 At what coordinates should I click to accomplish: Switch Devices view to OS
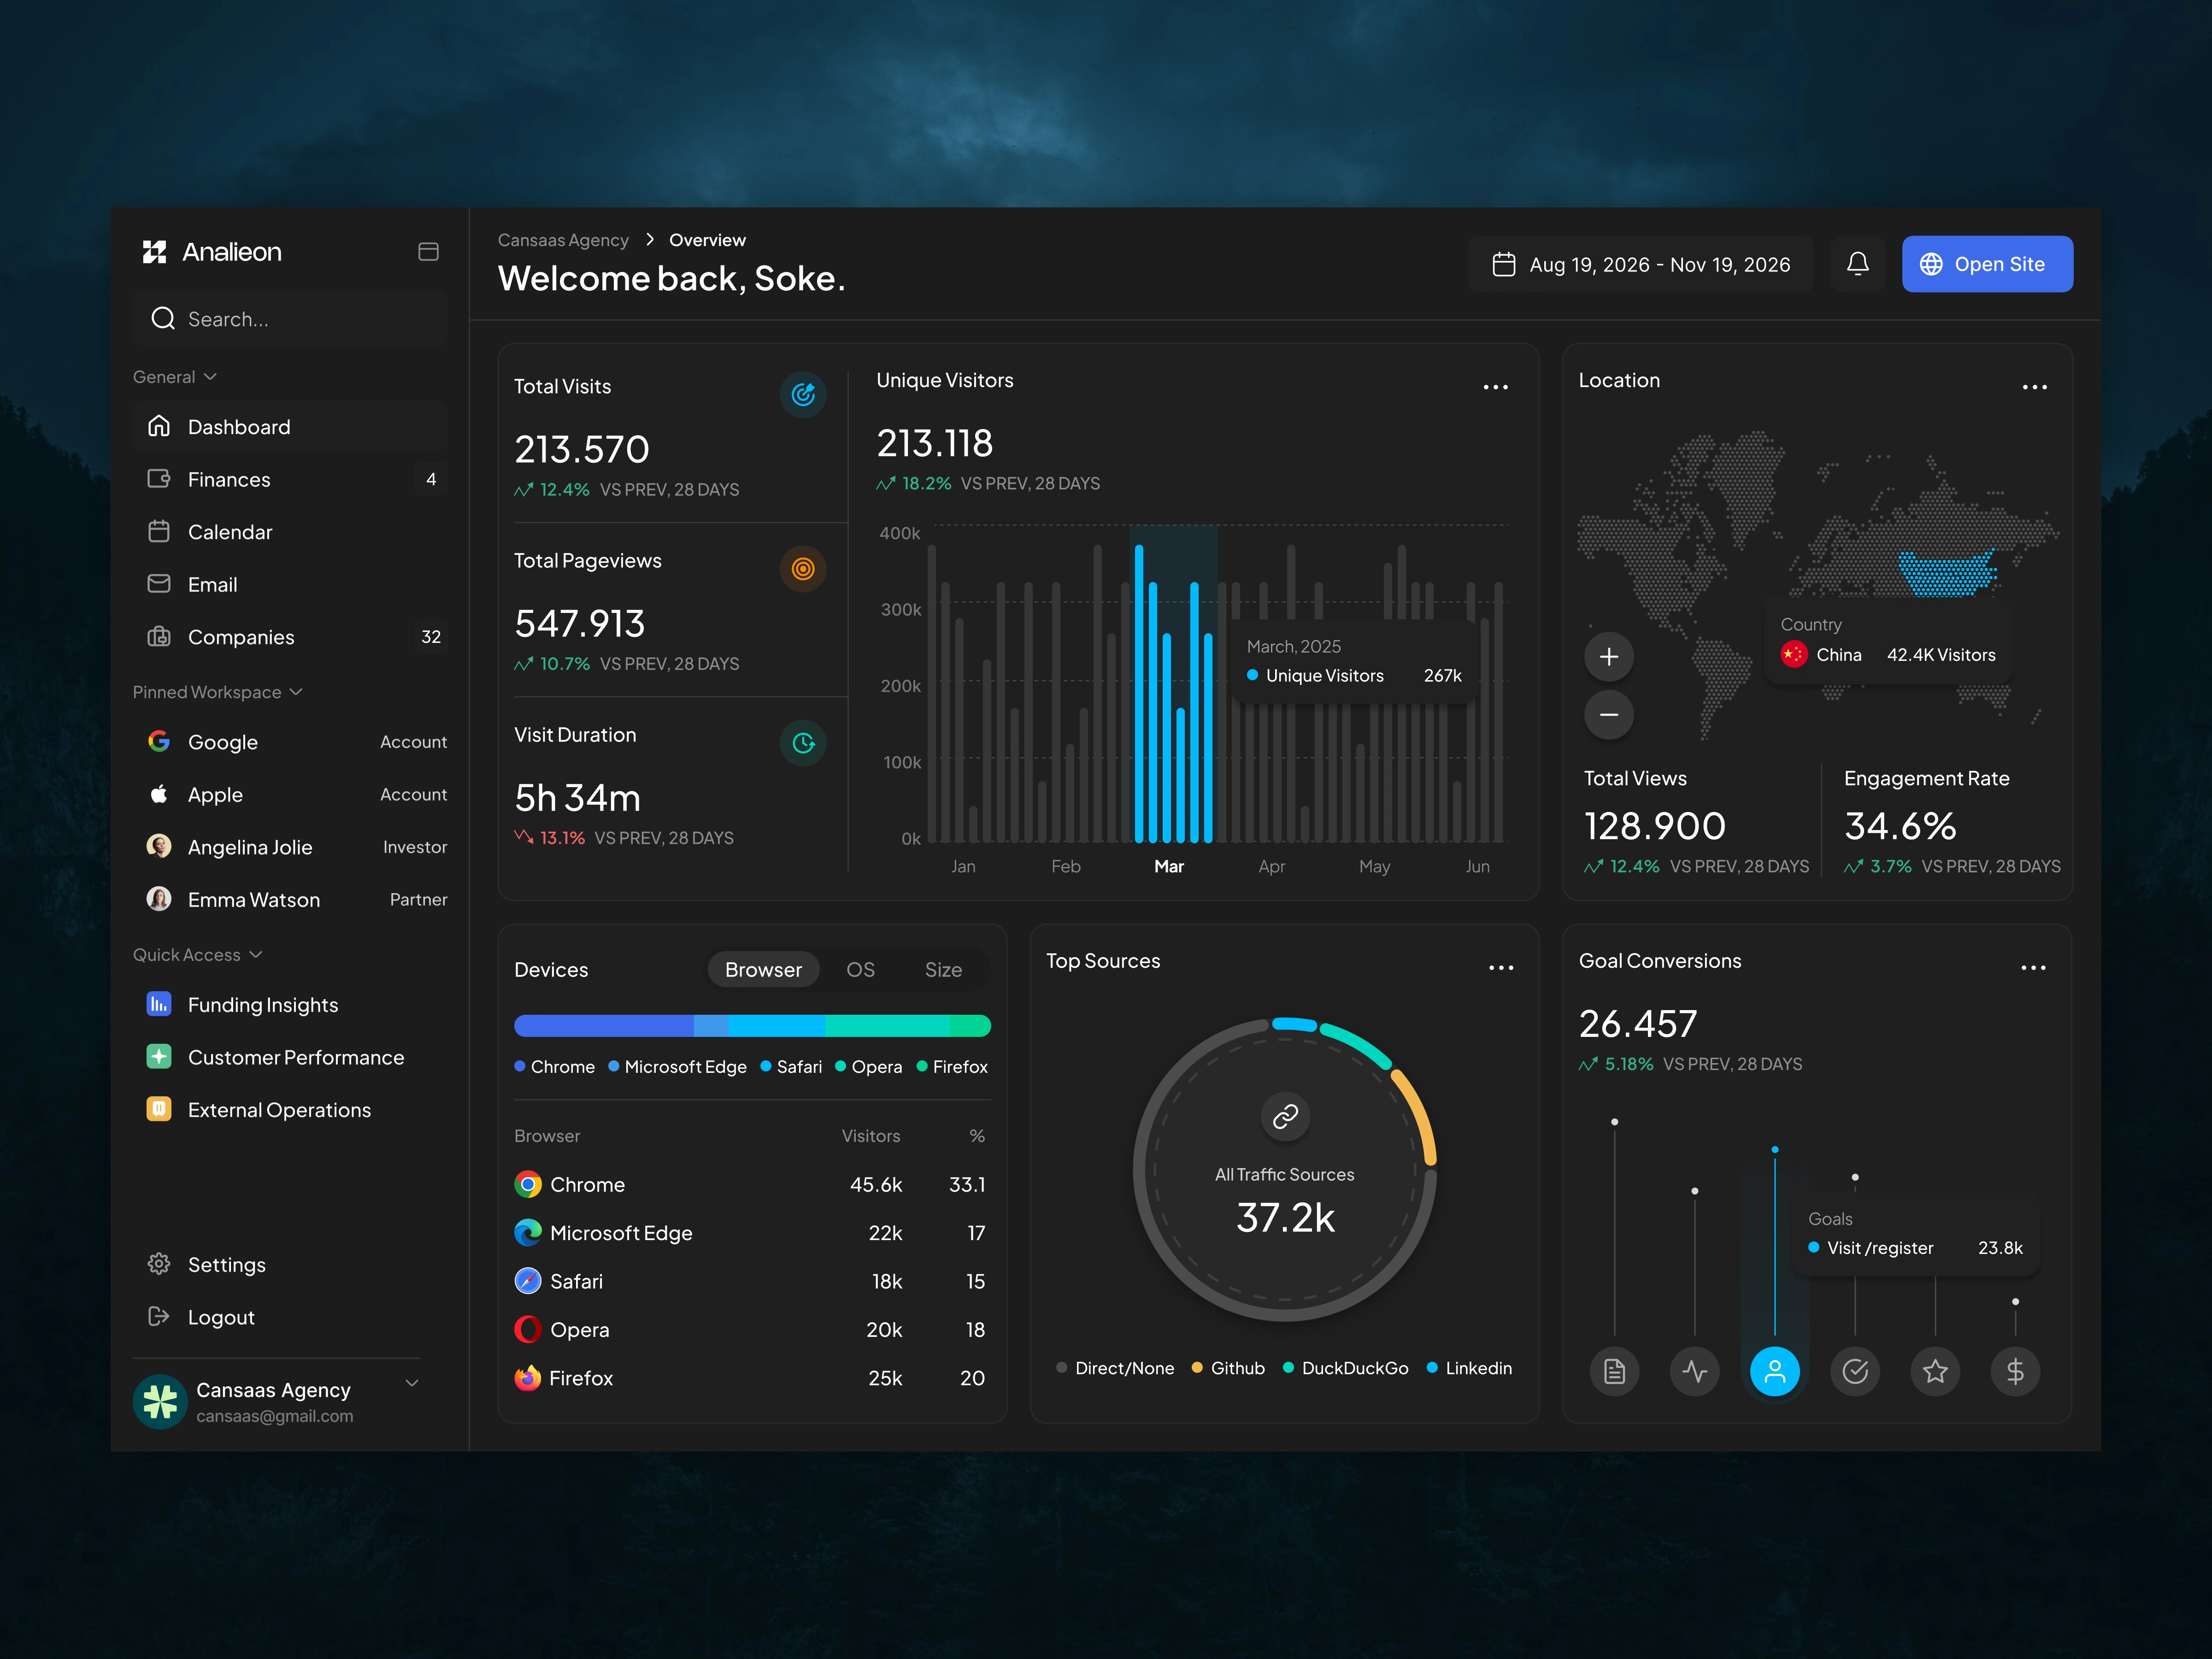point(860,970)
